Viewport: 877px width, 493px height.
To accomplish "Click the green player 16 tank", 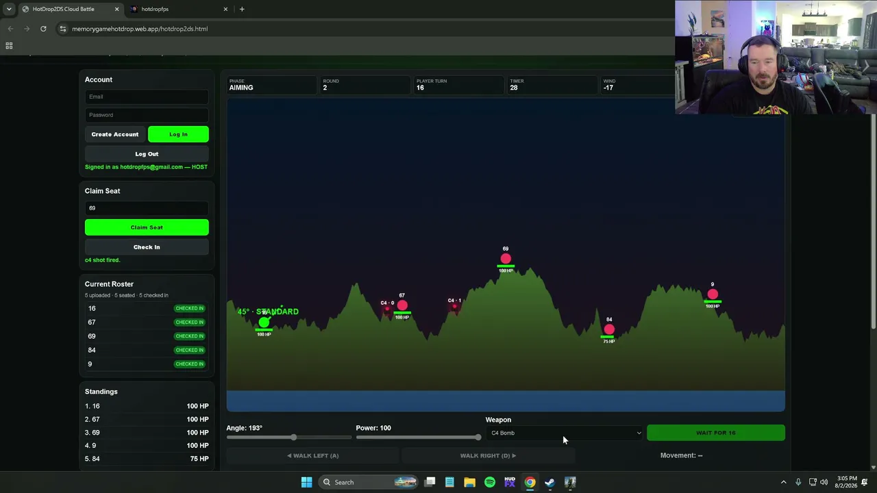I will (x=264, y=322).
